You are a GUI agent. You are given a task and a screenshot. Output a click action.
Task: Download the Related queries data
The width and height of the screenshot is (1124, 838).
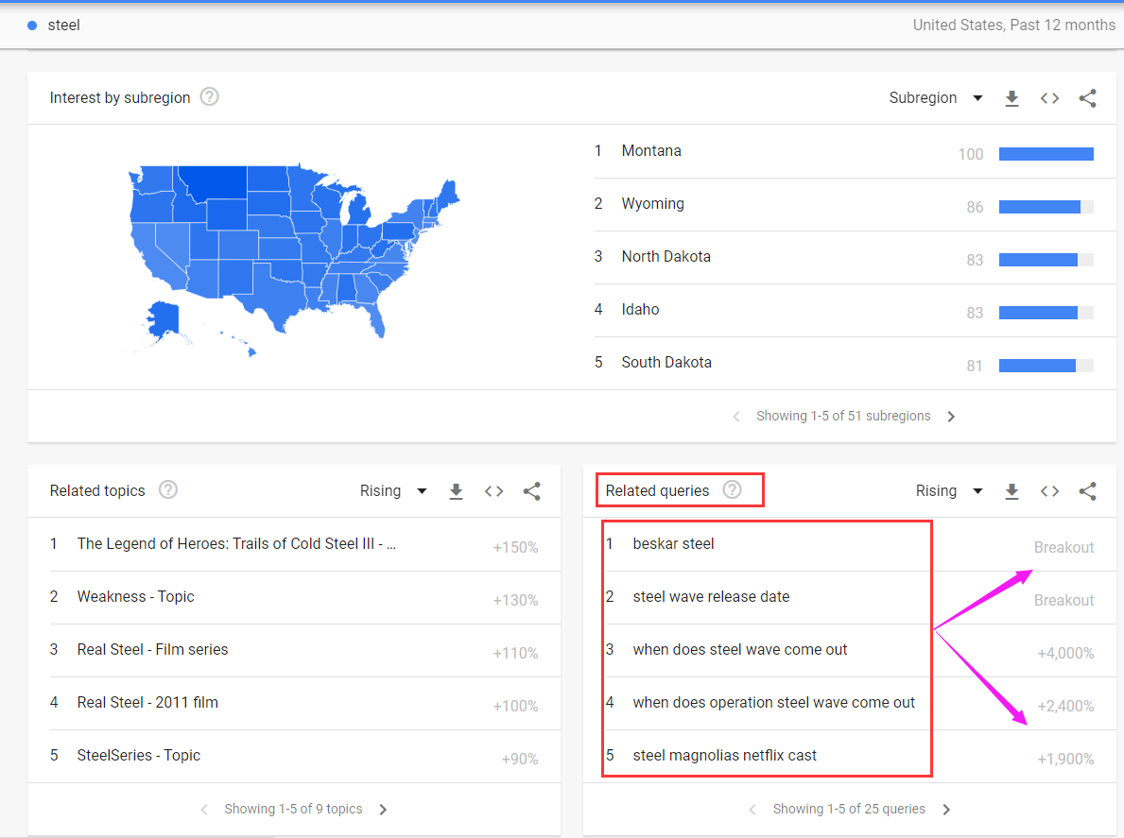(x=1012, y=491)
